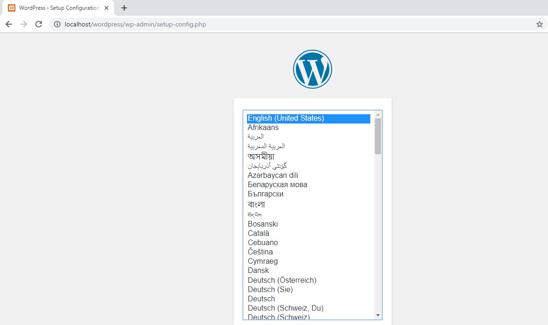The image size is (548, 325).
Task: Select Deutsch (Sie) language
Action: (x=308, y=289)
